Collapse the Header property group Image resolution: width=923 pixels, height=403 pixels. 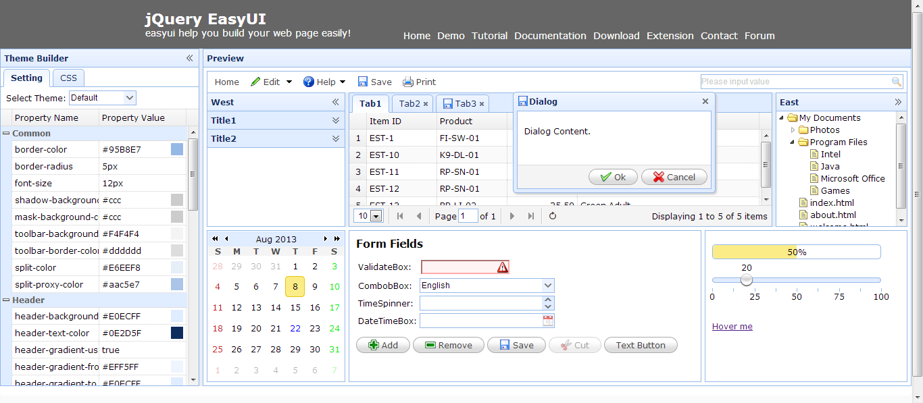point(6,300)
